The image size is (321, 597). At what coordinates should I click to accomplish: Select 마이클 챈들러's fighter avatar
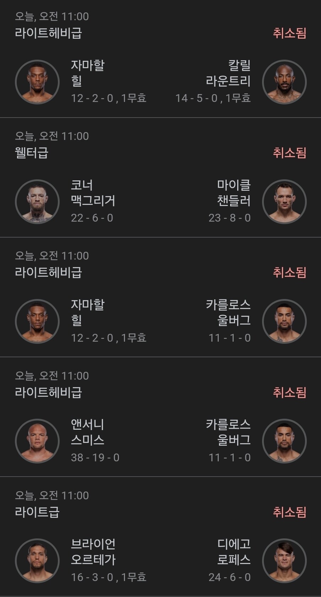click(284, 202)
